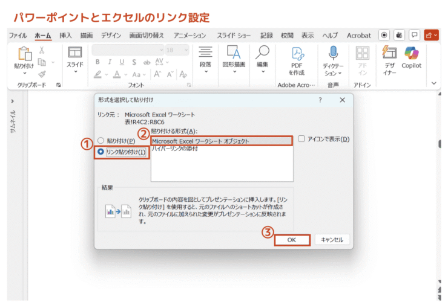Open the 画面切り替え tab
Viewport: 448px width, 305px height.
[147, 36]
